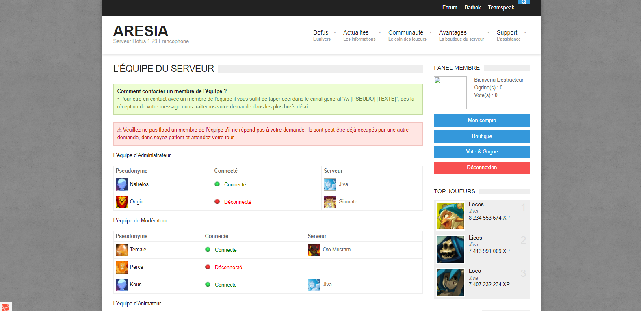Click 7 407 232 234 XP value
The image size is (641, 311).
(489, 285)
